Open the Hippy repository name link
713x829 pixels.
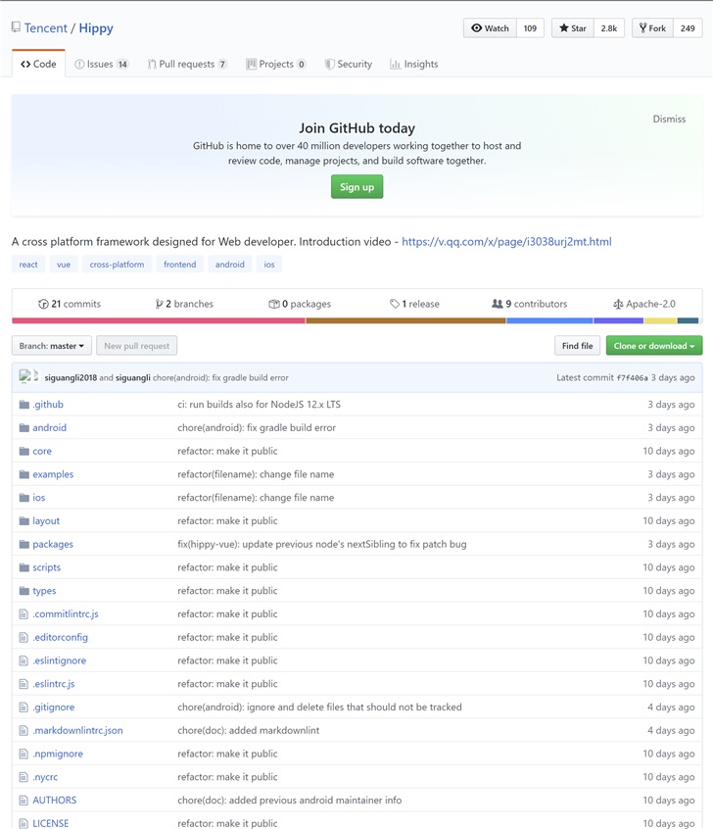tap(96, 28)
